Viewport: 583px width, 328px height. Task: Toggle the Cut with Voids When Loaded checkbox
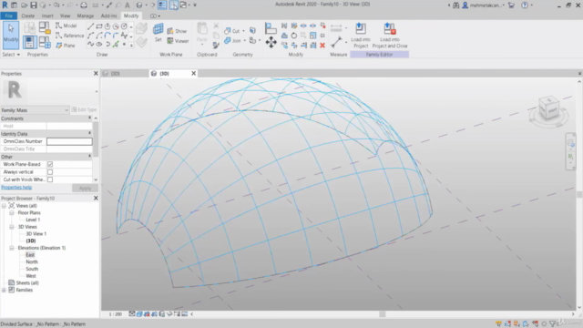point(50,179)
